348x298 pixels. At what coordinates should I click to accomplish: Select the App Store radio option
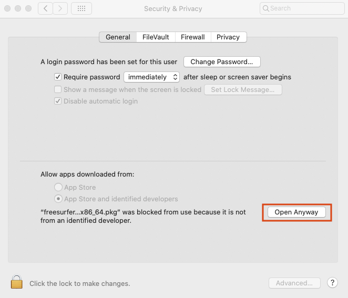(x=58, y=187)
